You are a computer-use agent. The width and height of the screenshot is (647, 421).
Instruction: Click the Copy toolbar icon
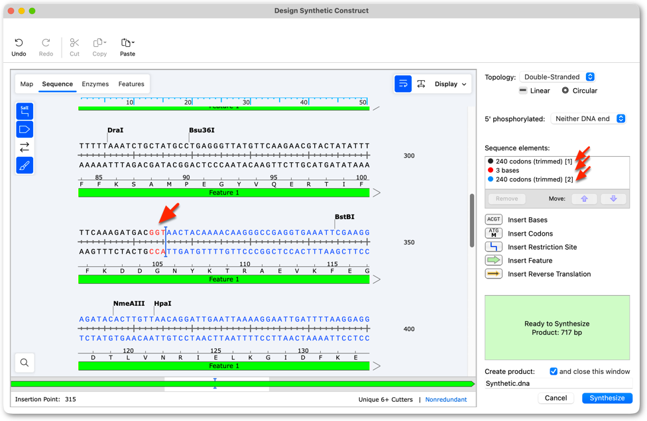point(99,43)
